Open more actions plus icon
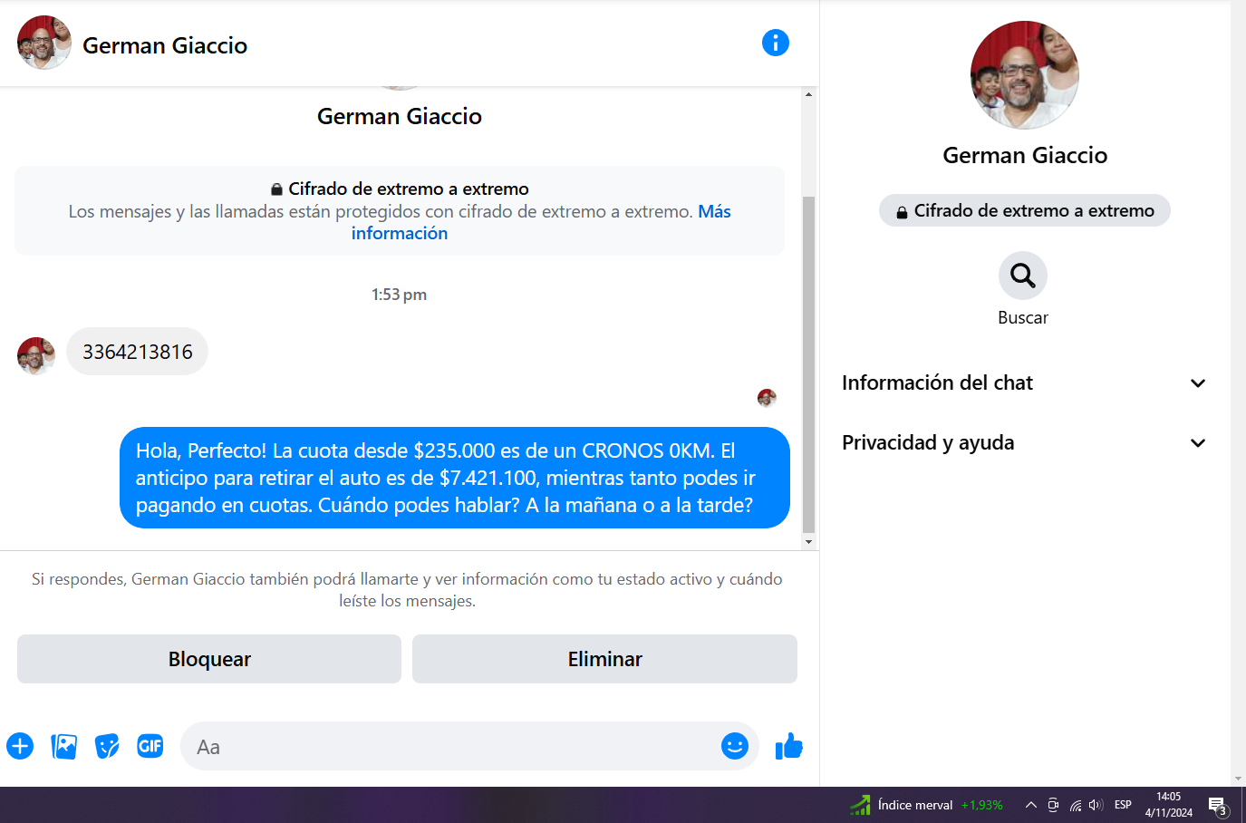Screen dimensions: 1246x823 20,746
